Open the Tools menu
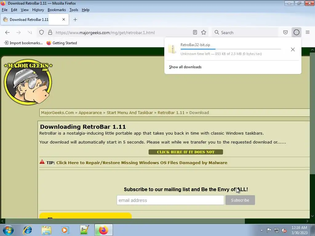The image size is (315, 236). (74, 10)
